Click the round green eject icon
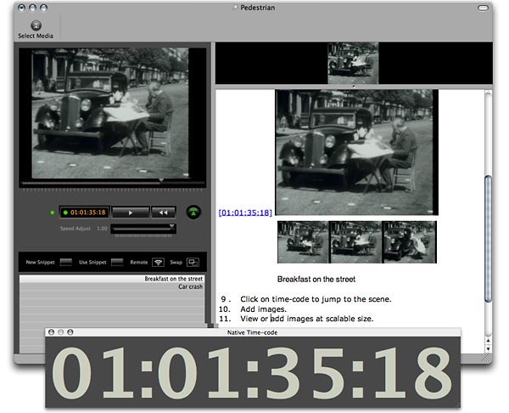Screen dimensions: 509x413 coord(194,212)
